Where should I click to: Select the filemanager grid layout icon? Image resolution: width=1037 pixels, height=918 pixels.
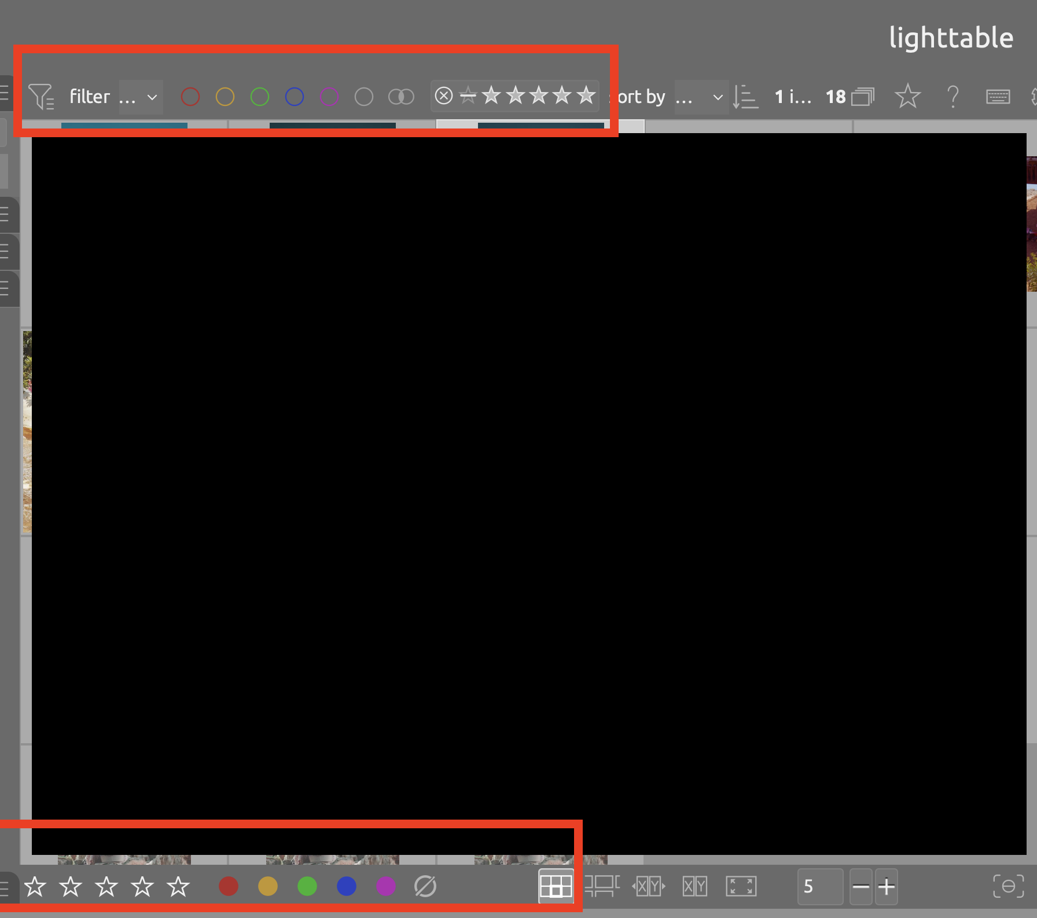[556, 886]
